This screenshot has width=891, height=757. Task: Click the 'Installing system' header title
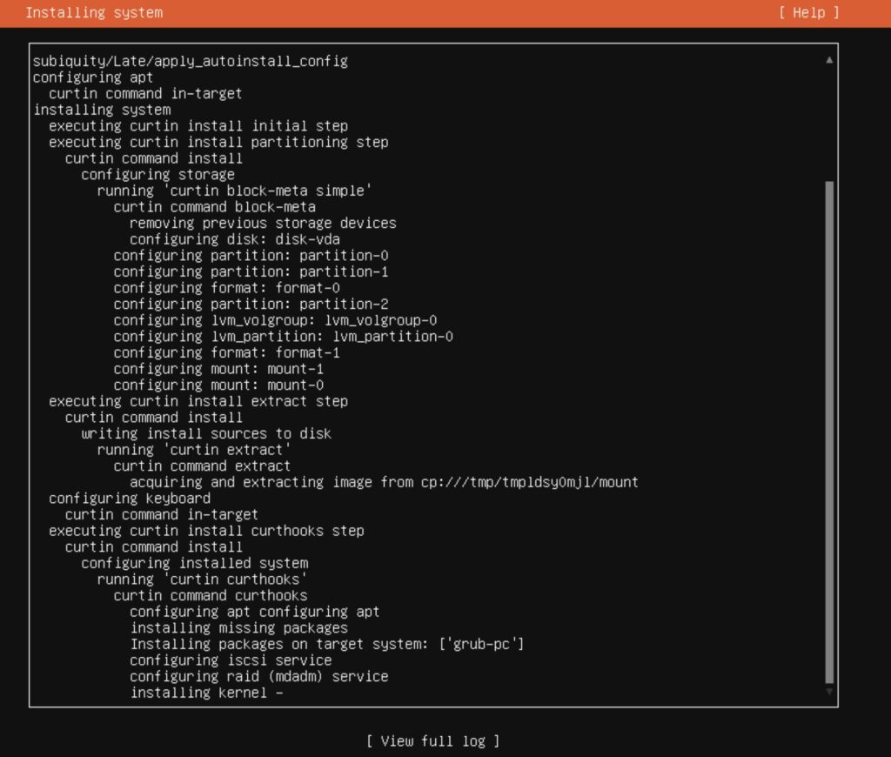tap(94, 12)
